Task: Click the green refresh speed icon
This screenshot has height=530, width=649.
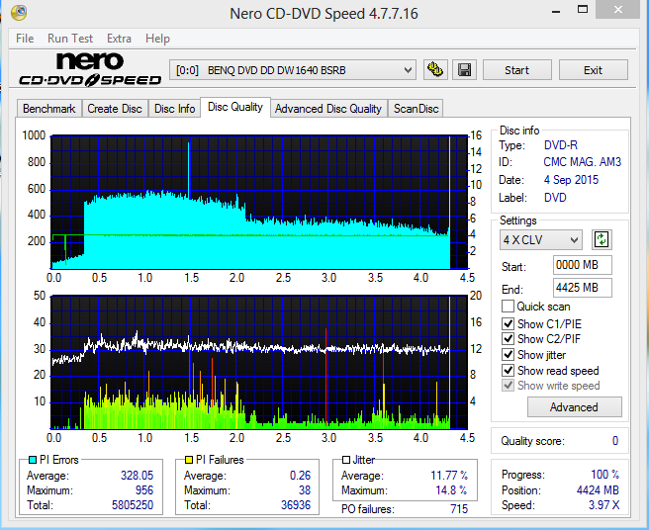Action: 602,239
